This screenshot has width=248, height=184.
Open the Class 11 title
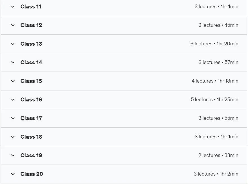[31, 7]
